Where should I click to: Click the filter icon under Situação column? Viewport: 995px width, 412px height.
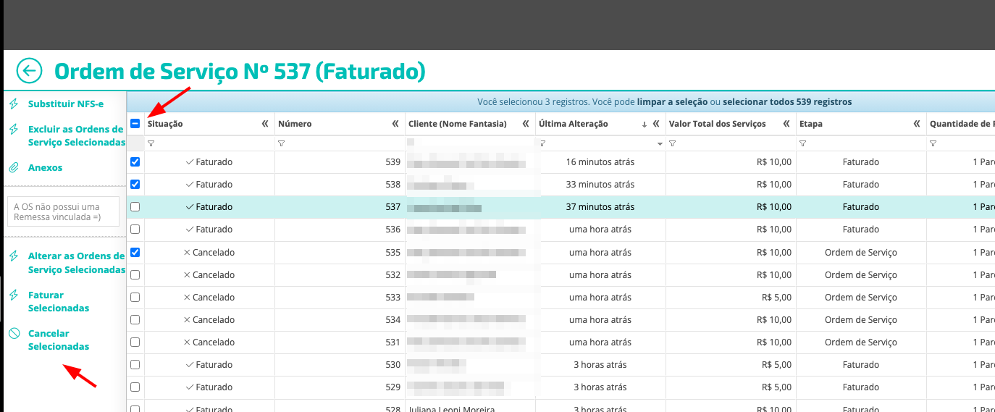click(151, 144)
